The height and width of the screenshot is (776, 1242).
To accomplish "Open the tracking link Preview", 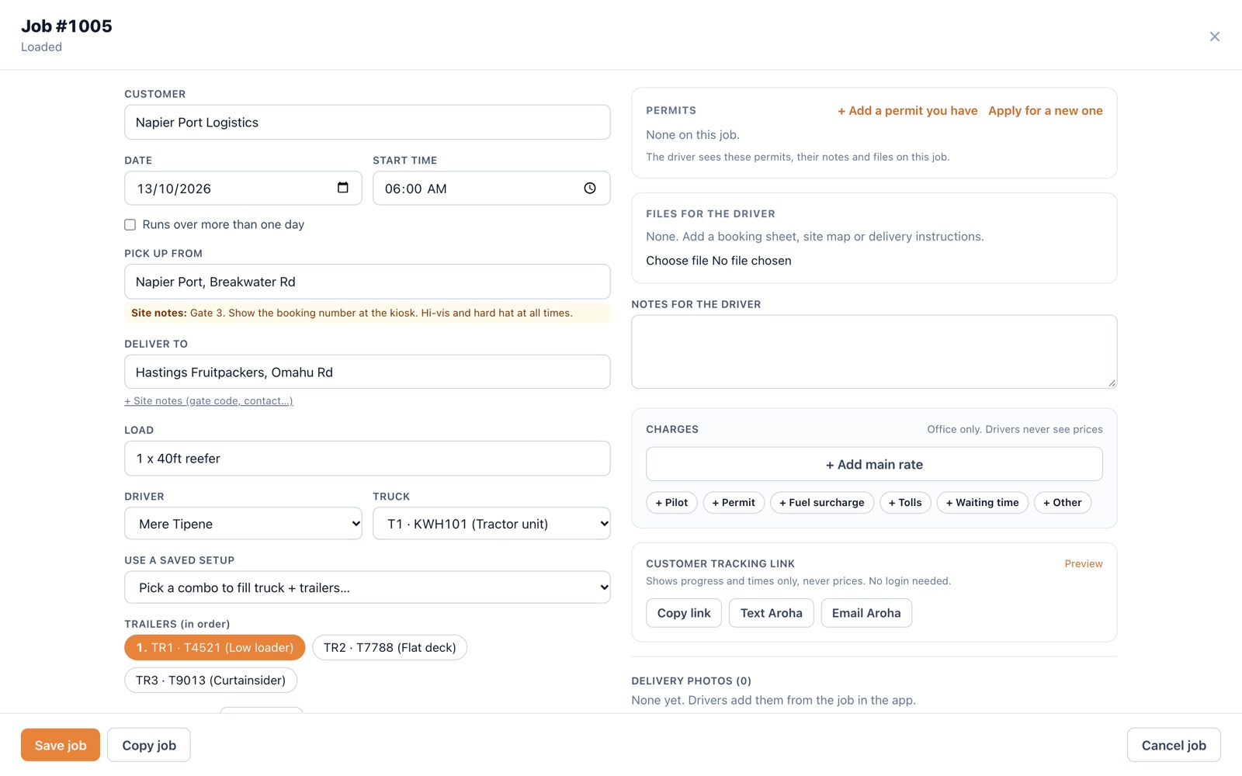I will (1084, 563).
